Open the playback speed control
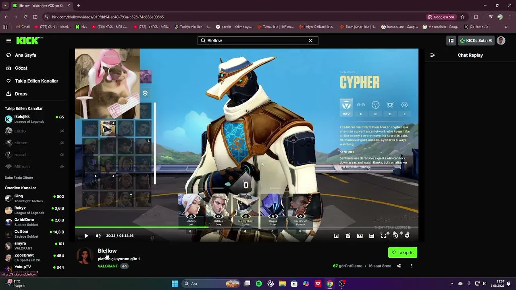This screenshot has height=290, width=516. click(x=395, y=236)
